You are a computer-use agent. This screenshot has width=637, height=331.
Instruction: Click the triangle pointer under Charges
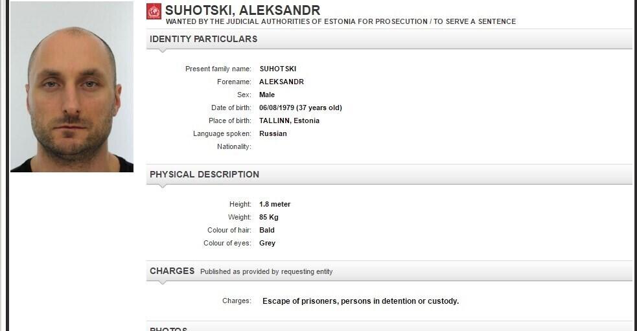click(163, 283)
